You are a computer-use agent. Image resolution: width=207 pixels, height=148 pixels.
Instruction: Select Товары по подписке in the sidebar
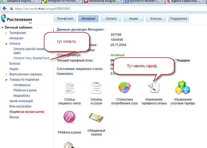(x=24, y=80)
